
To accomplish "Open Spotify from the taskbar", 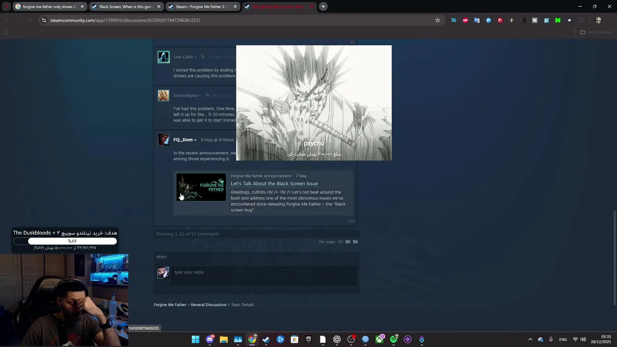I will (394, 339).
